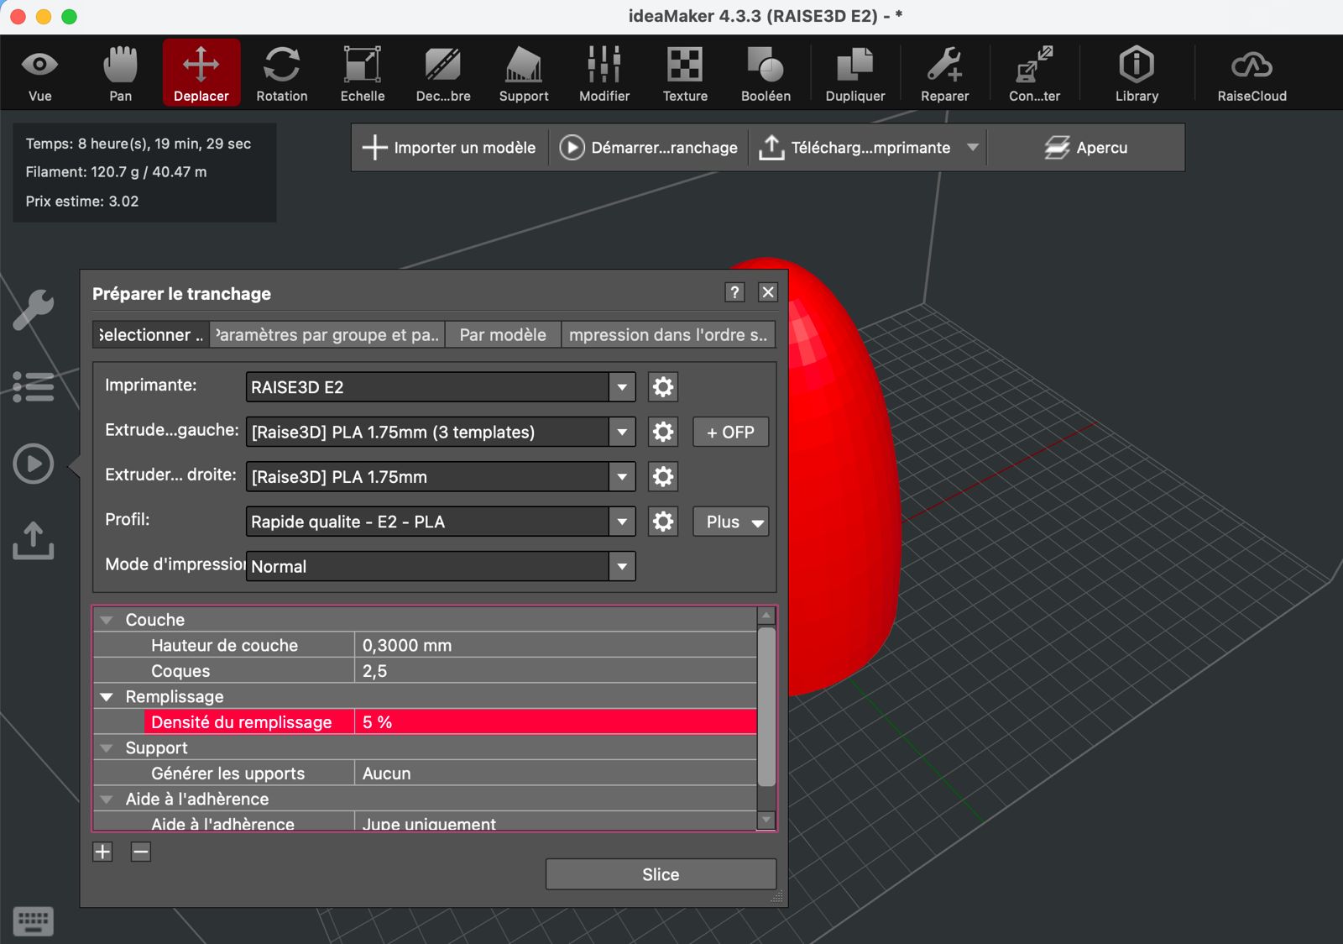Open the Echelle scale tool

coord(362,73)
